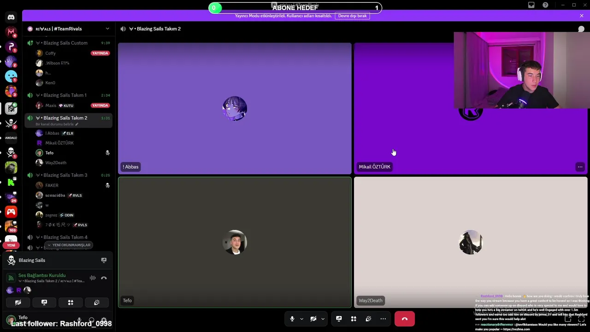Disconnect via voice panel phone icon
This screenshot has height=332, width=590.
104,278
